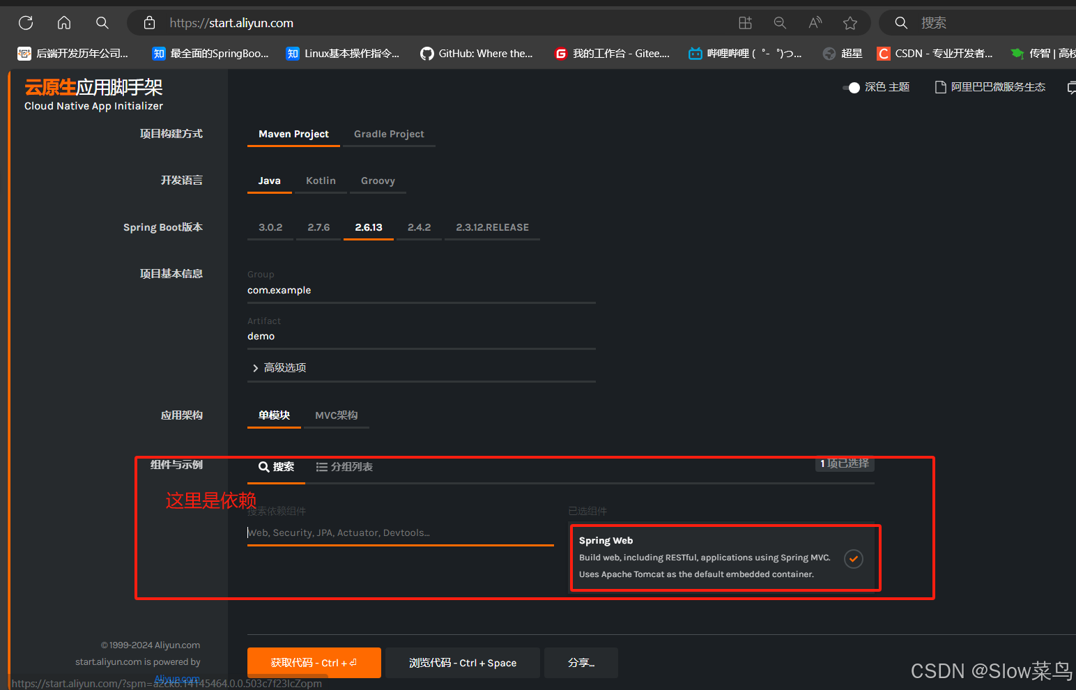Add page to favorites star icon
Screen dimensions: 1076x690
coord(850,23)
